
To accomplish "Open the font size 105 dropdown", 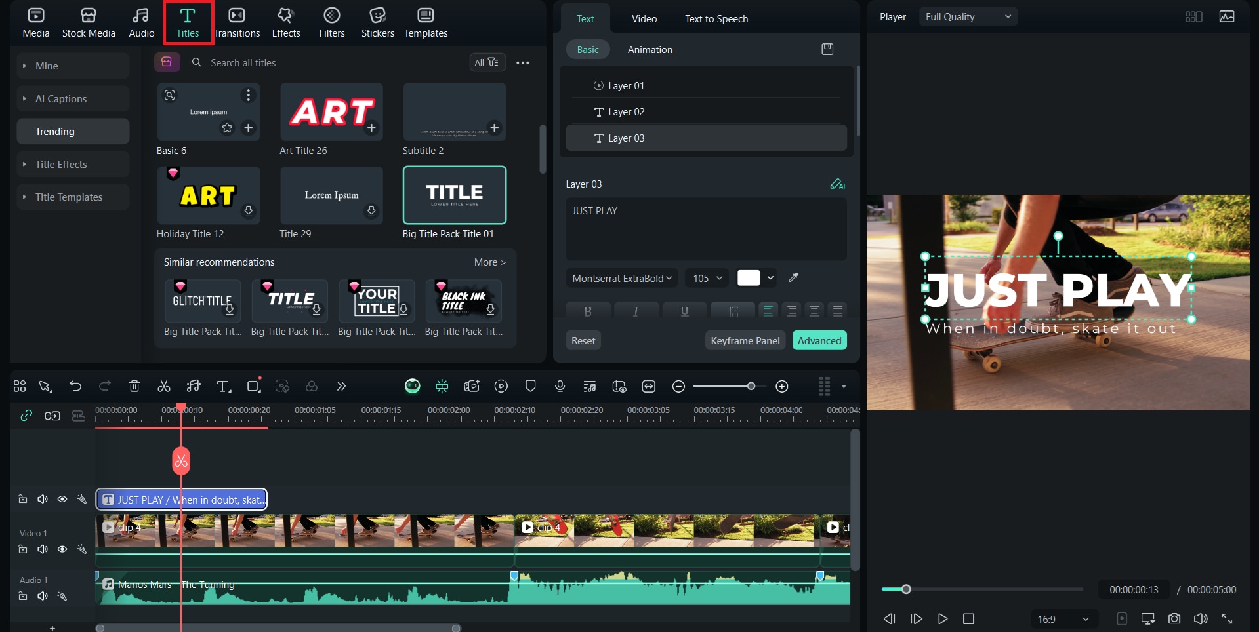I will (x=707, y=278).
